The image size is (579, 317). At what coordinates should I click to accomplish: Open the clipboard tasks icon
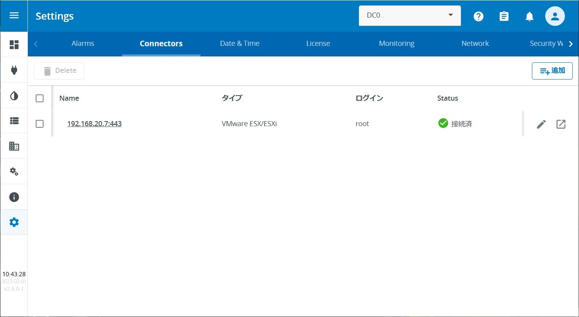[504, 16]
